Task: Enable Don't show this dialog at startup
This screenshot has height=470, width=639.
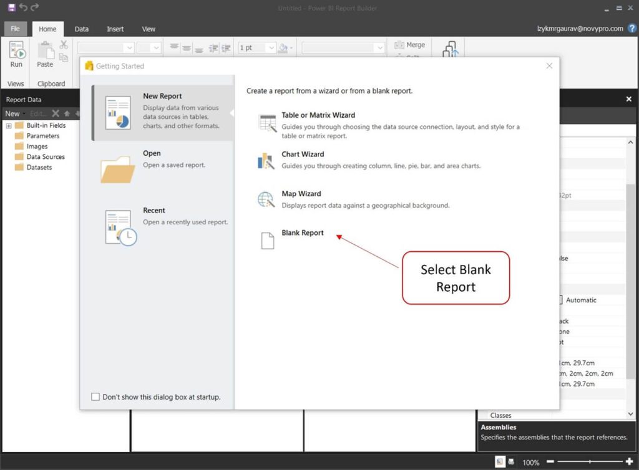Action: (x=95, y=397)
